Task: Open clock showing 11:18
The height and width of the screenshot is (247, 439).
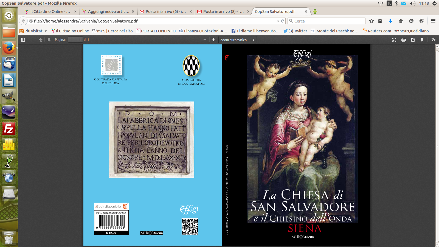Action: coord(424,3)
